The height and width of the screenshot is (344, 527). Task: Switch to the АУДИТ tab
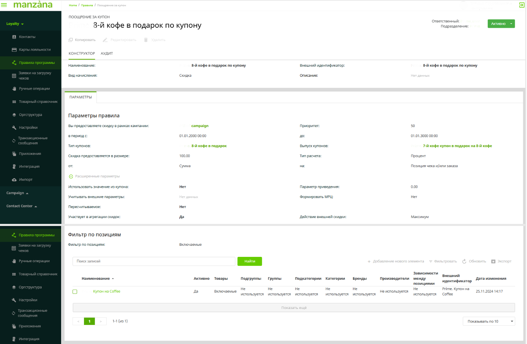[107, 53]
